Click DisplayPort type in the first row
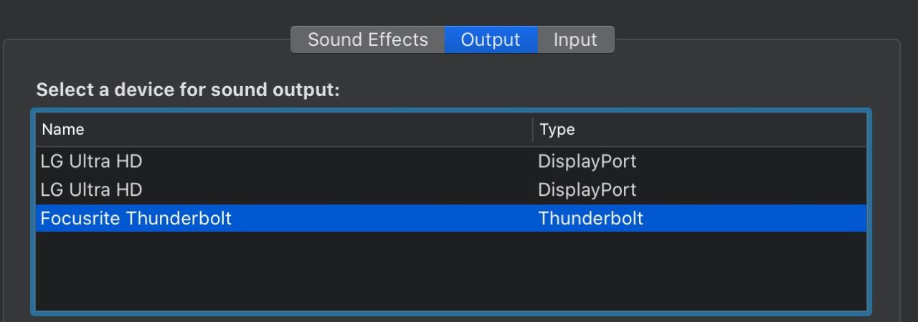This screenshot has height=322, width=918. pyautogui.click(x=587, y=161)
